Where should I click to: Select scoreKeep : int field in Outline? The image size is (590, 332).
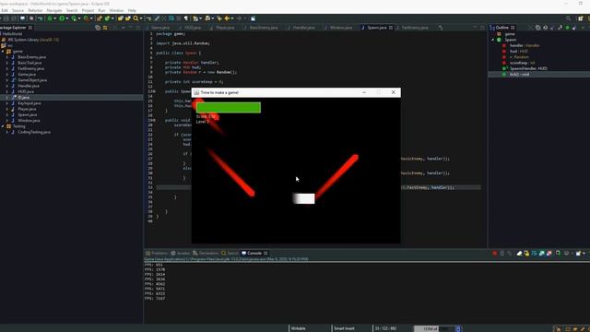click(x=523, y=63)
